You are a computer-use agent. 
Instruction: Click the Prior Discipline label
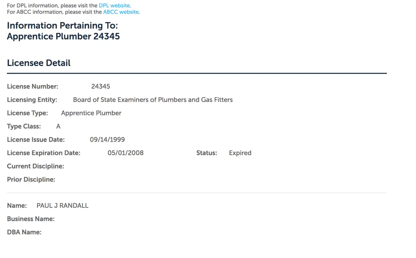coord(31,179)
